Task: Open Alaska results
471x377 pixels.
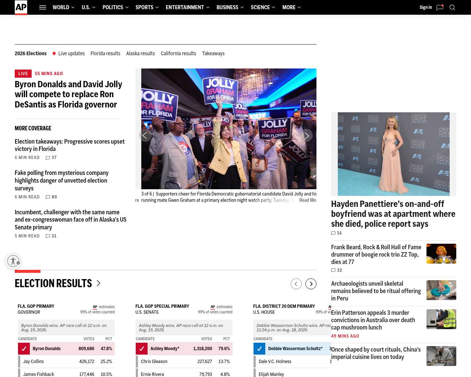Action: (x=141, y=53)
